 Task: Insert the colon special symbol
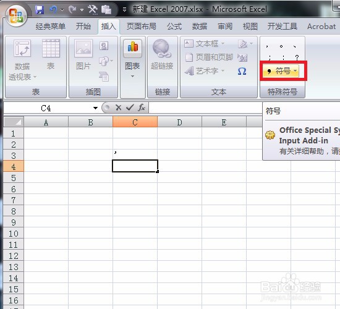pyautogui.click(x=284, y=57)
